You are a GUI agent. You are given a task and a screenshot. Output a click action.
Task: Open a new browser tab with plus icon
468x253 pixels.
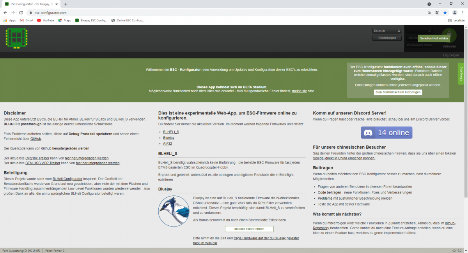(66, 4)
